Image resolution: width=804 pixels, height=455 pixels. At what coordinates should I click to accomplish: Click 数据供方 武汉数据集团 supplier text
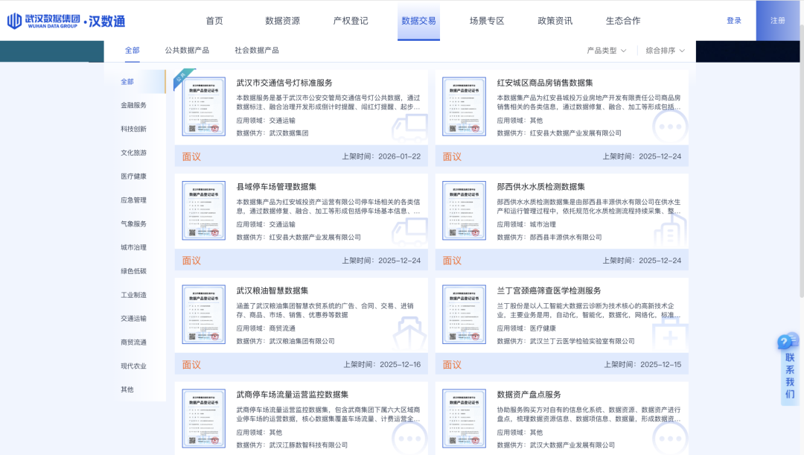click(272, 133)
